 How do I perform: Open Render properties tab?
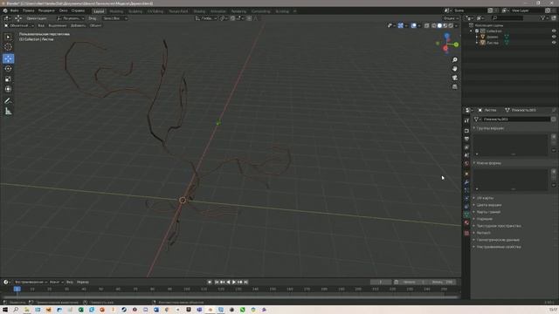466,131
